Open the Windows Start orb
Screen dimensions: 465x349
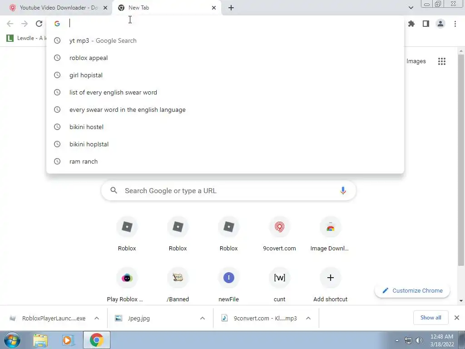(x=12, y=340)
